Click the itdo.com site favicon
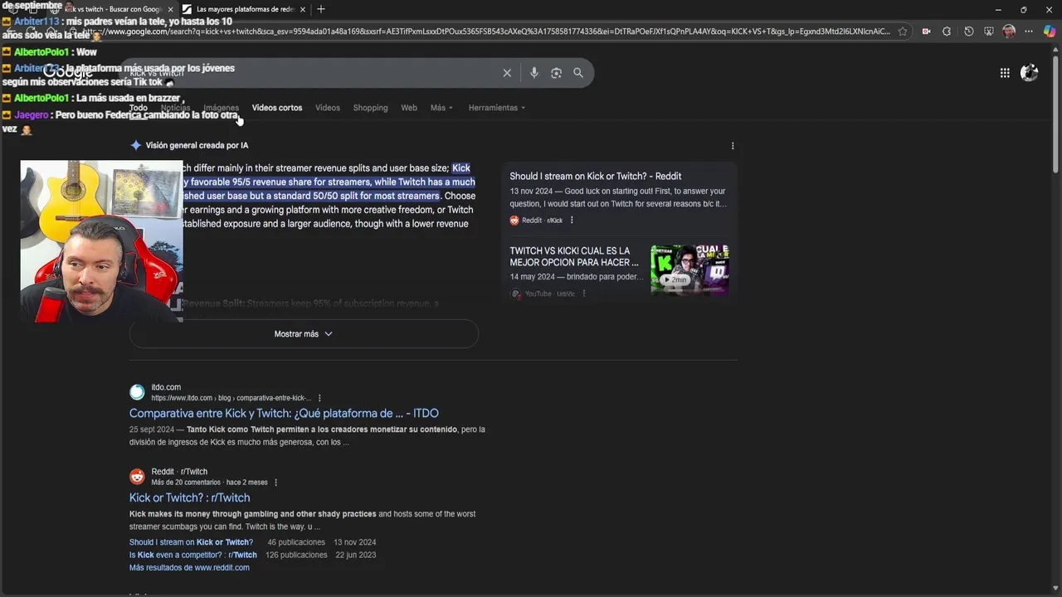This screenshot has width=1062, height=597. tap(137, 392)
